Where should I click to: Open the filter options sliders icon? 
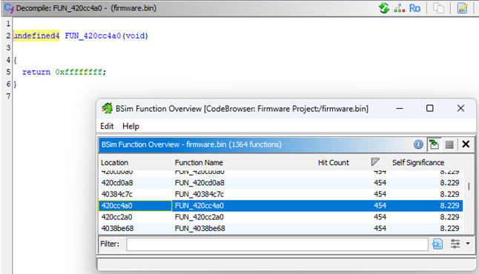[455, 244]
